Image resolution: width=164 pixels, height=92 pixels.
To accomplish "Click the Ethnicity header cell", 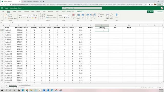I will (x=102, y=28).
